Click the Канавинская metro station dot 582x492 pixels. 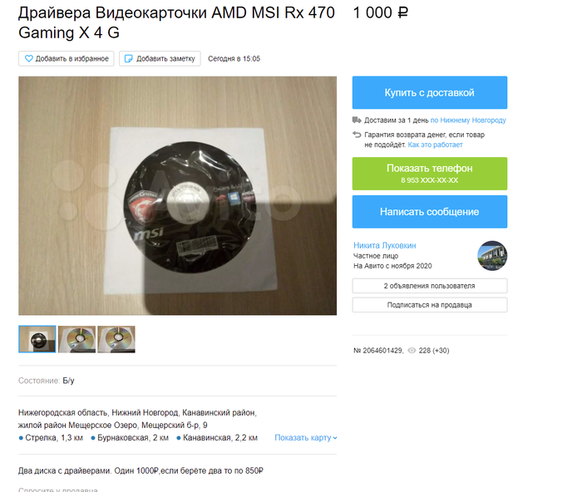179,438
